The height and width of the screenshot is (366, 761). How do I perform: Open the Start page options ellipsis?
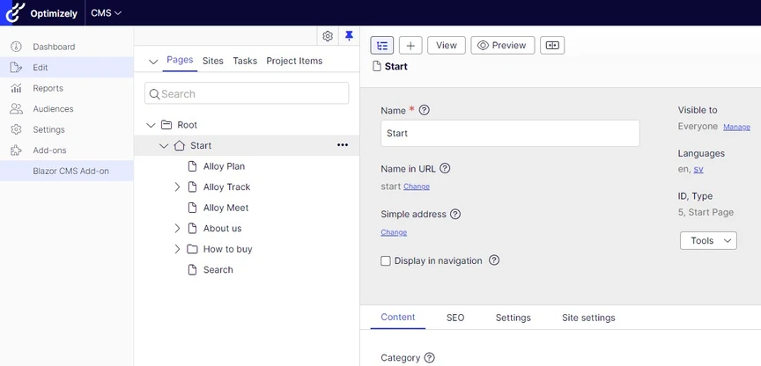[343, 145]
